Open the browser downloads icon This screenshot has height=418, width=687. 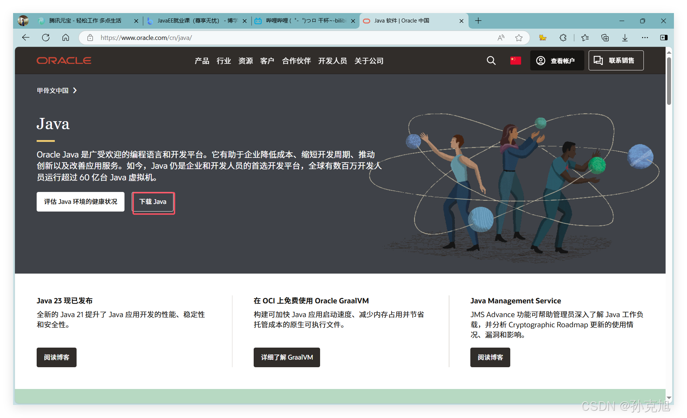coord(625,38)
